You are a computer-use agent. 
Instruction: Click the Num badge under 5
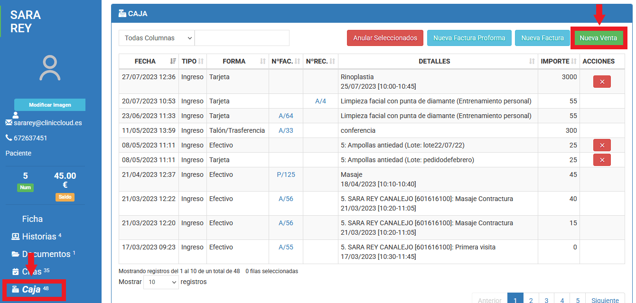click(x=26, y=187)
